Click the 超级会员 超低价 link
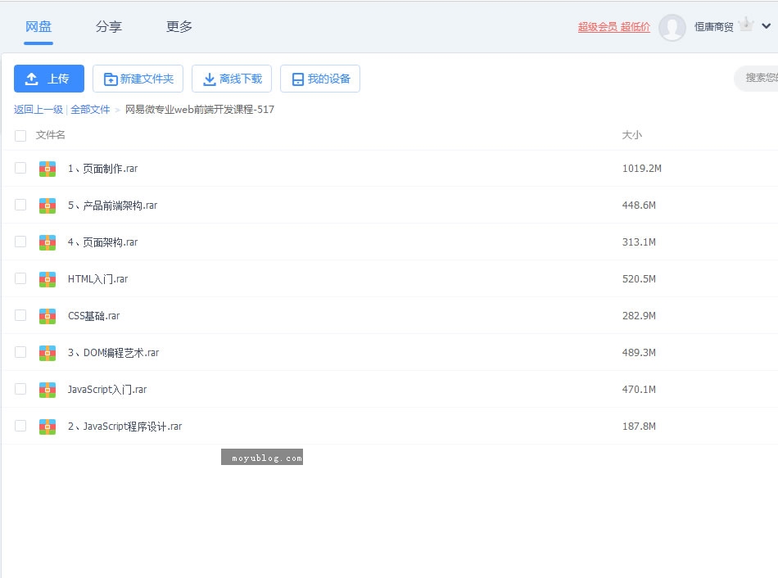778x578 pixels. (613, 27)
